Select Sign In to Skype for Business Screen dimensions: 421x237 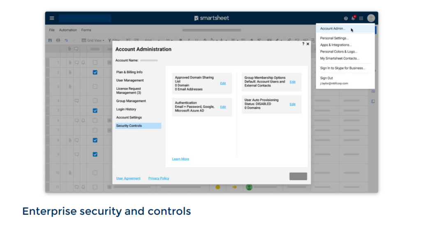(x=342, y=68)
